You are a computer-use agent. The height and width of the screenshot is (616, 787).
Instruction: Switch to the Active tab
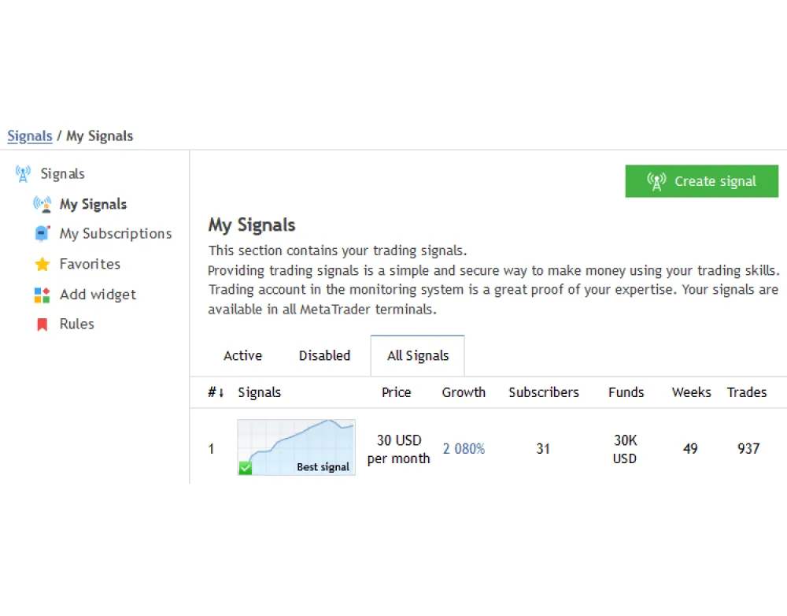coord(242,356)
